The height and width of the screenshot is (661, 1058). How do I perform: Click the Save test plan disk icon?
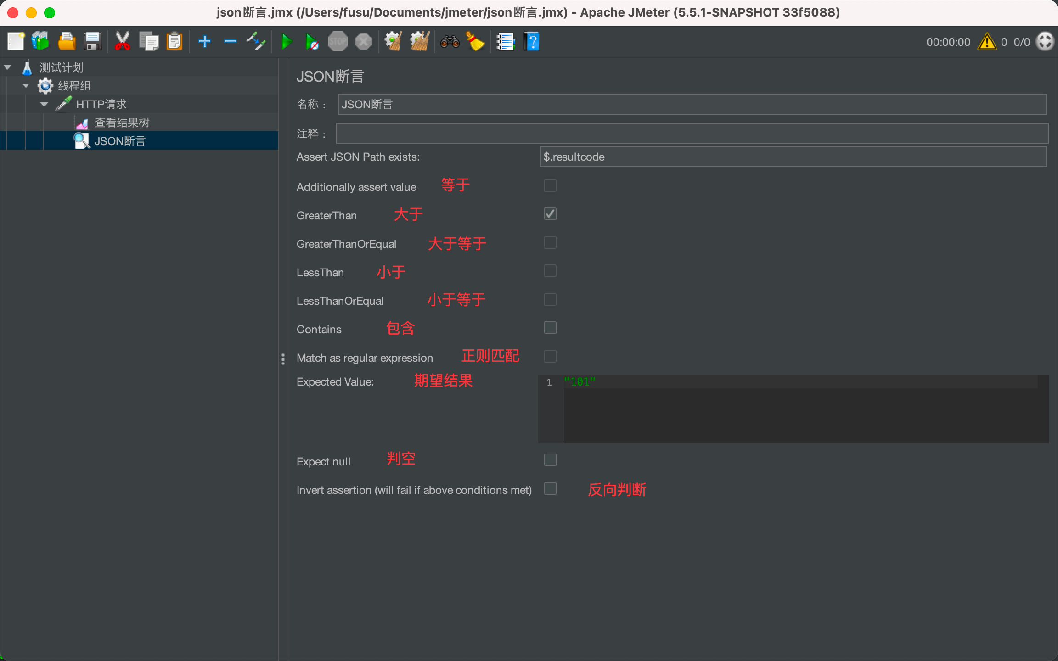93,42
